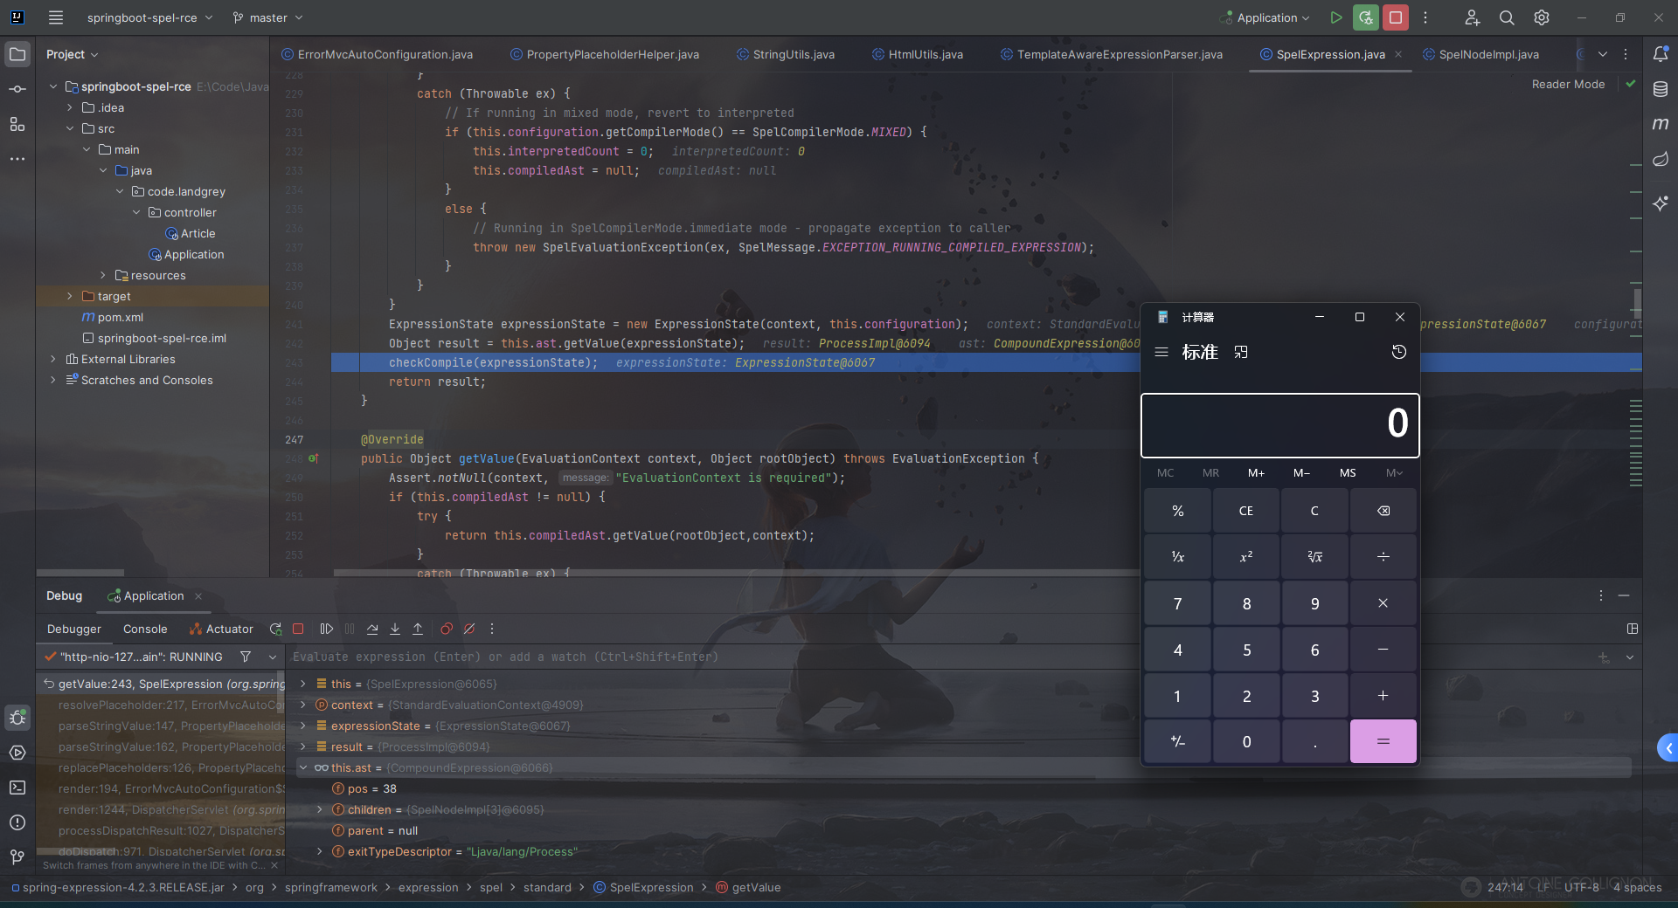This screenshot has width=1678, height=908.
Task: Open the Notifications bell
Action: click(1661, 54)
